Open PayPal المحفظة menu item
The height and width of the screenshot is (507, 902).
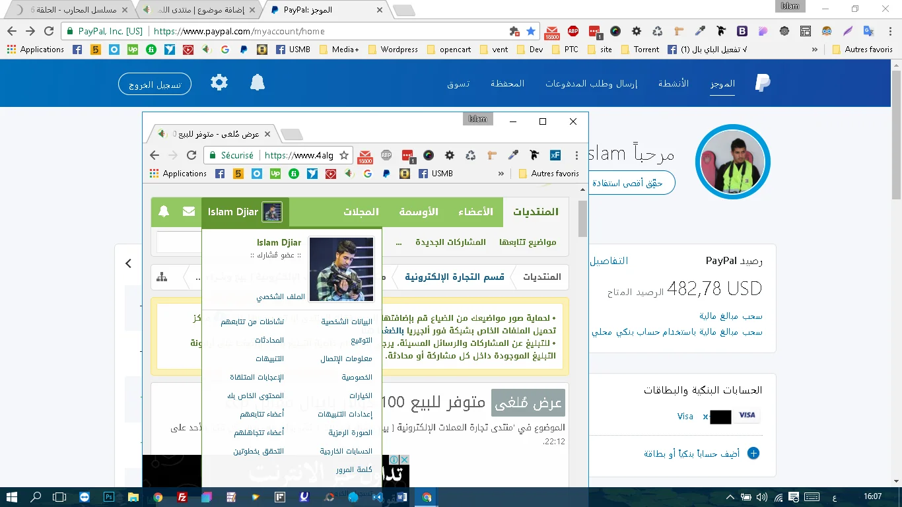[x=507, y=84]
